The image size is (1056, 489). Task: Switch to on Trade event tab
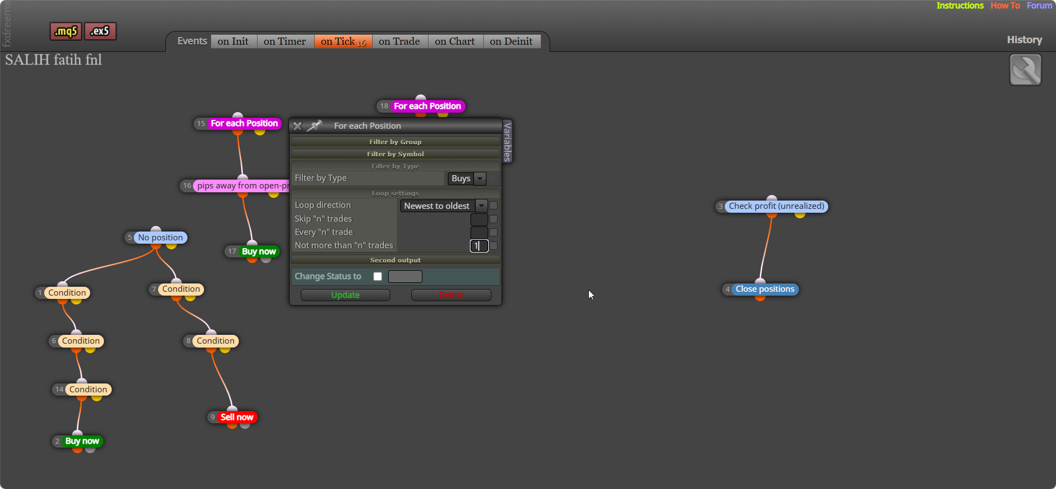399,41
